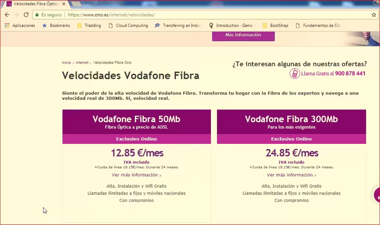Open the Bookmarks star folder
This screenshot has height=225, width=380.
(x=56, y=26)
